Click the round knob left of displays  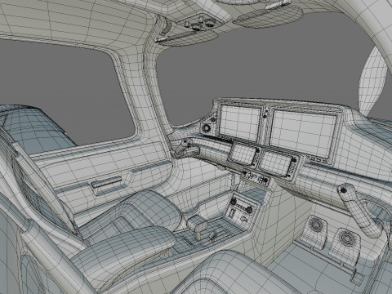[x=206, y=127]
